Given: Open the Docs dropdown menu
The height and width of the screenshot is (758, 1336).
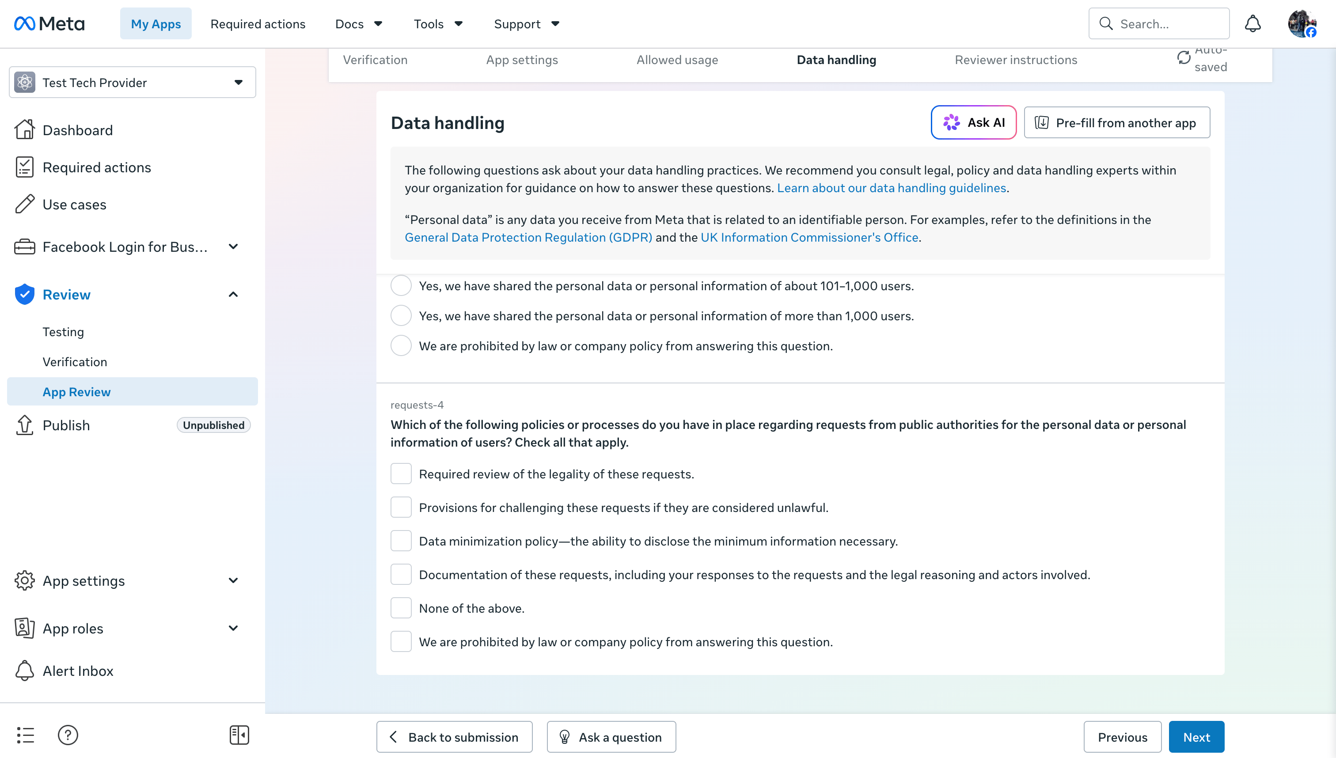Looking at the screenshot, I should (359, 23).
